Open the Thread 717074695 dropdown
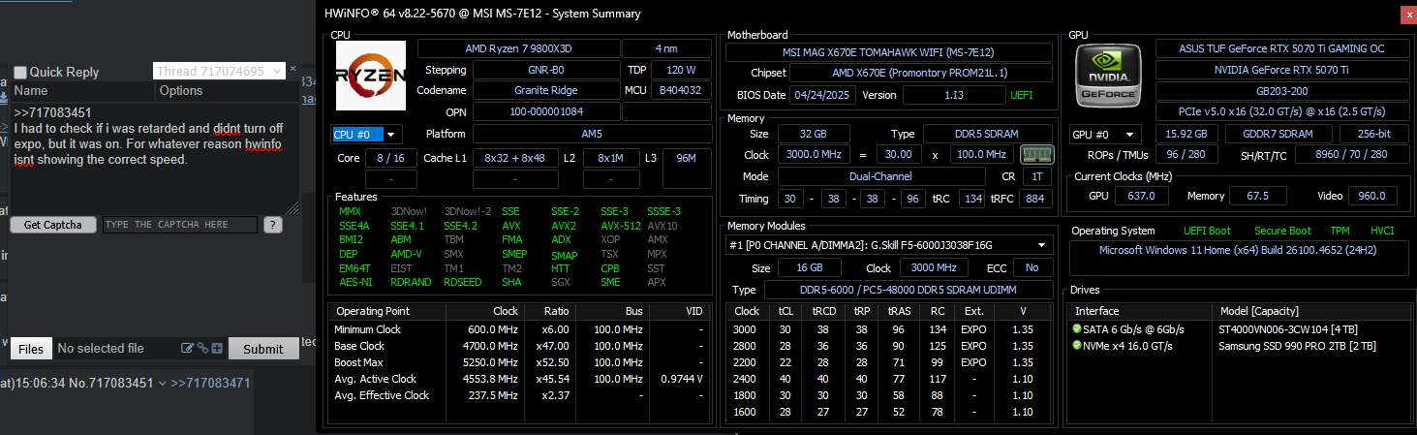This screenshot has width=1417, height=435. point(219,71)
